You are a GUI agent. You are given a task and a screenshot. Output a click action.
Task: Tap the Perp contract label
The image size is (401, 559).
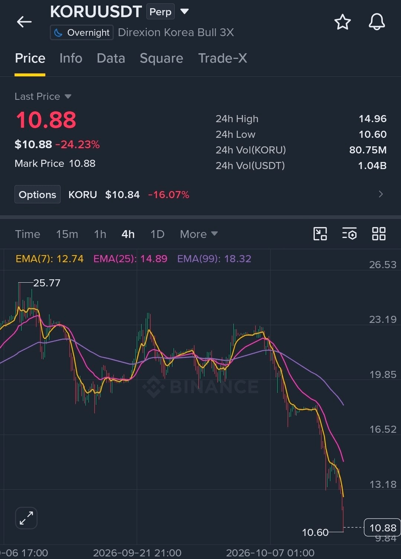(160, 12)
